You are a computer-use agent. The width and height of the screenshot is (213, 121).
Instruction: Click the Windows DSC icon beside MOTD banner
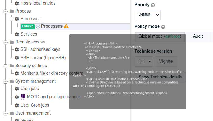23,97
